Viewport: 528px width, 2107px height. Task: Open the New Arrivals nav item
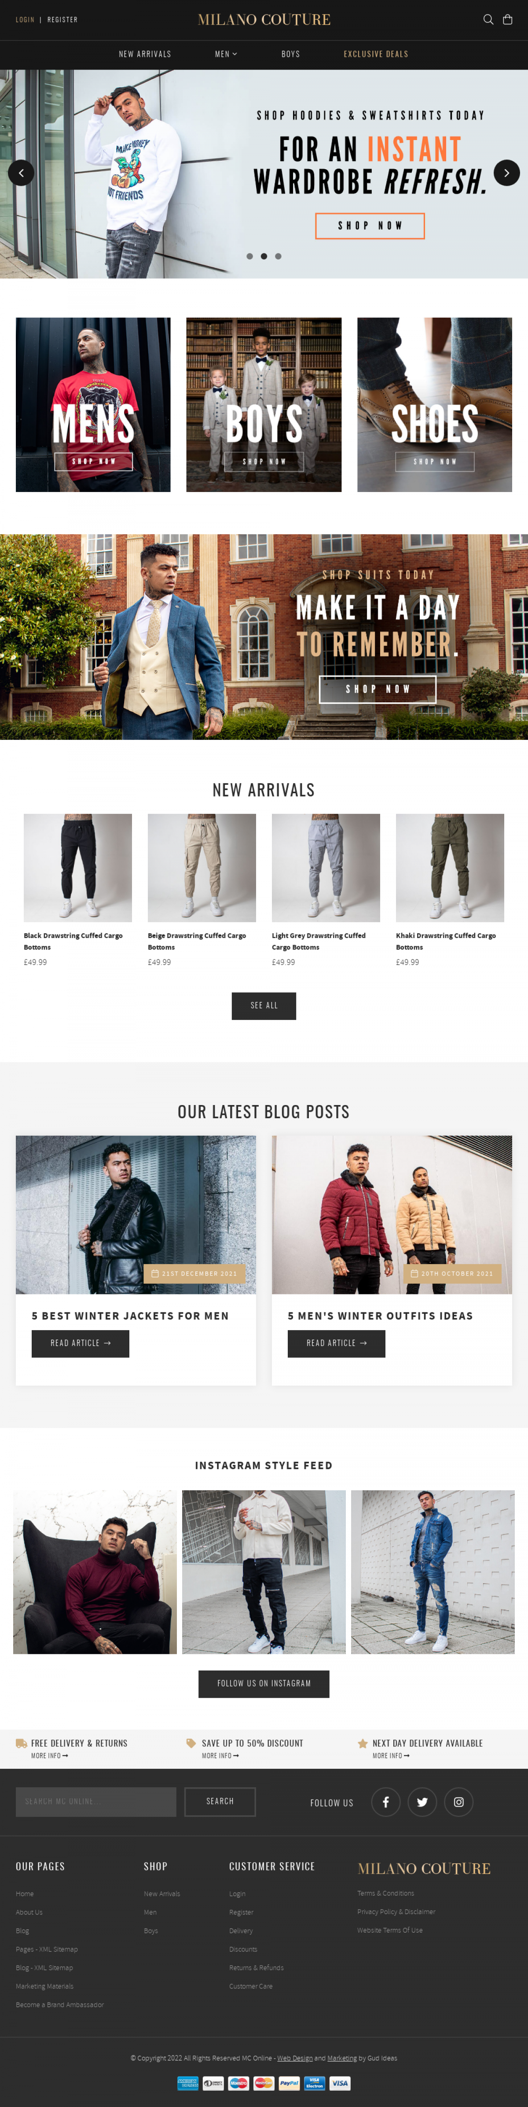[145, 54]
